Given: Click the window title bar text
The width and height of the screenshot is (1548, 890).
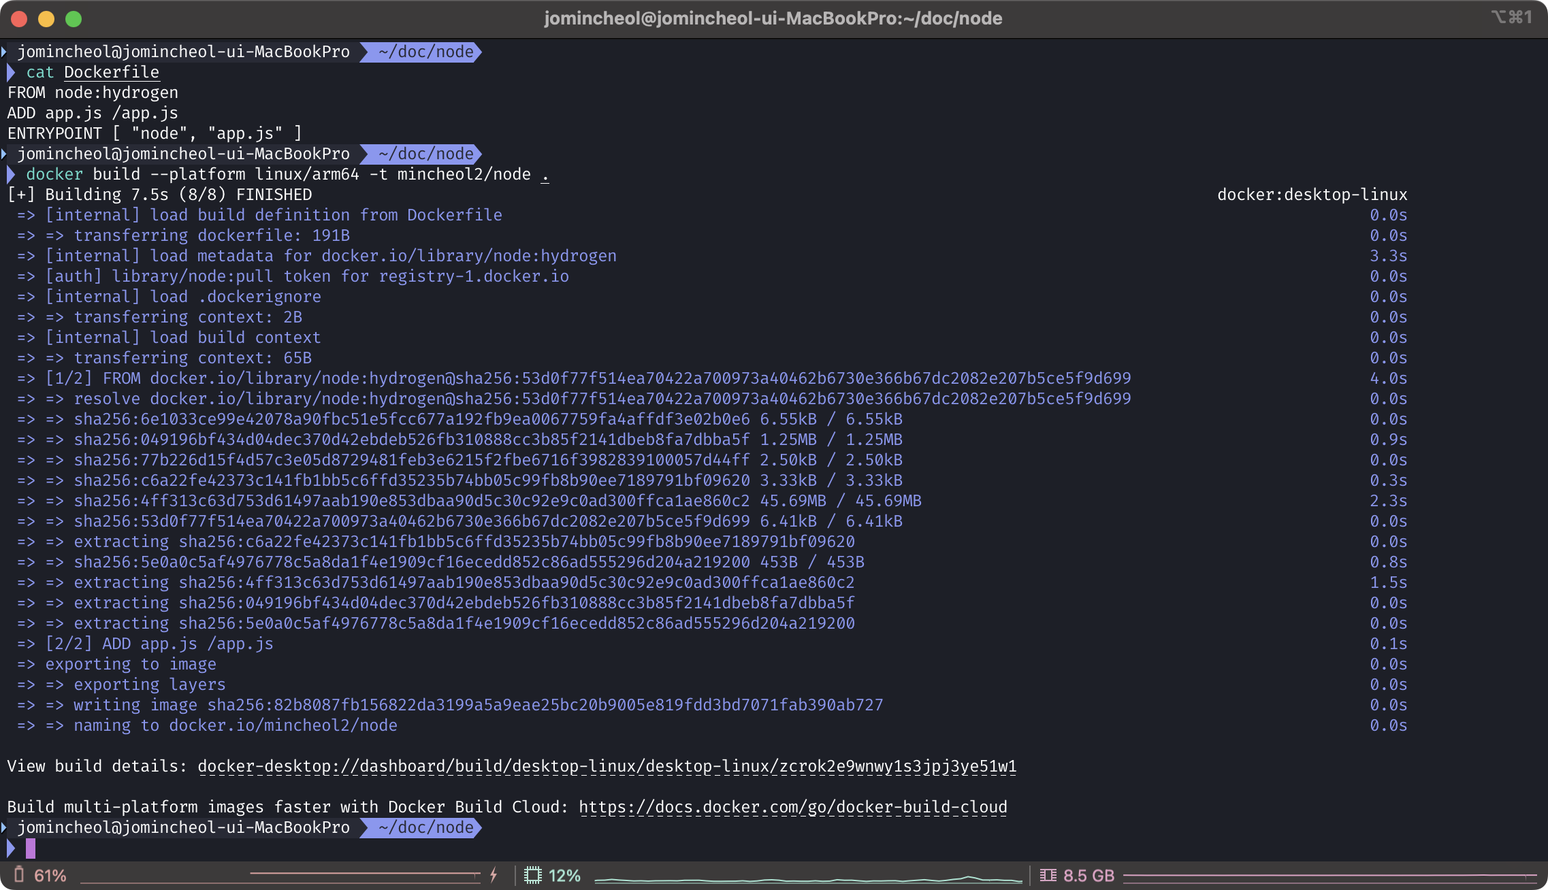Looking at the screenshot, I should tap(773, 18).
